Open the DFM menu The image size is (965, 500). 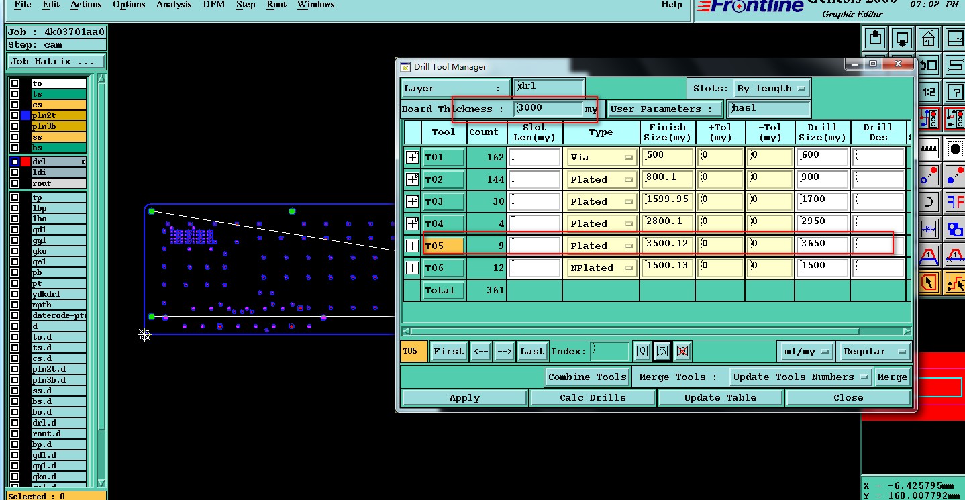(214, 5)
